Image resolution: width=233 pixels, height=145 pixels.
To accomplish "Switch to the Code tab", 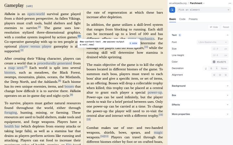I will 182,19.
